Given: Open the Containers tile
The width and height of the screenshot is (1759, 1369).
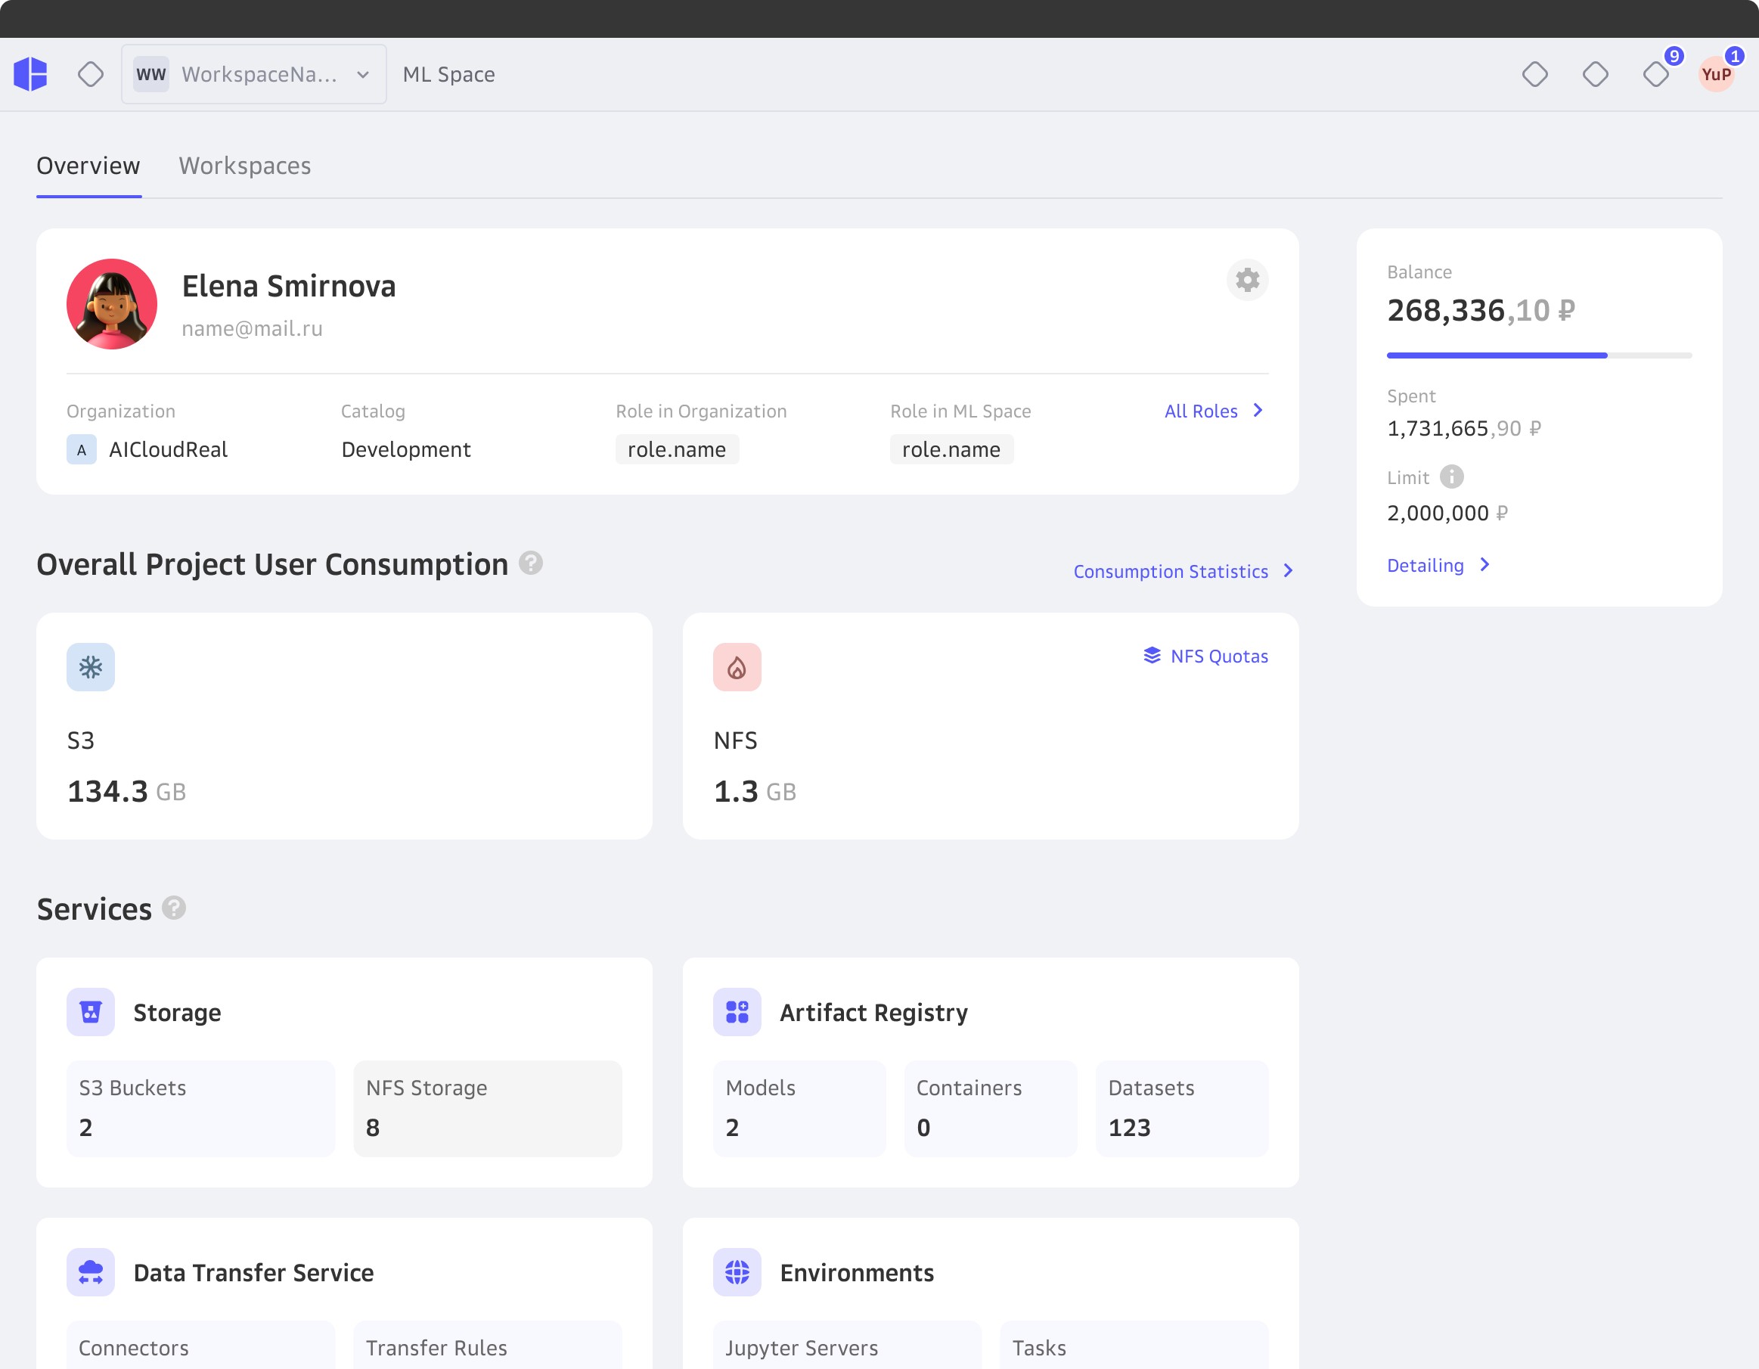Looking at the screenshot, I should coord(991,1109).
